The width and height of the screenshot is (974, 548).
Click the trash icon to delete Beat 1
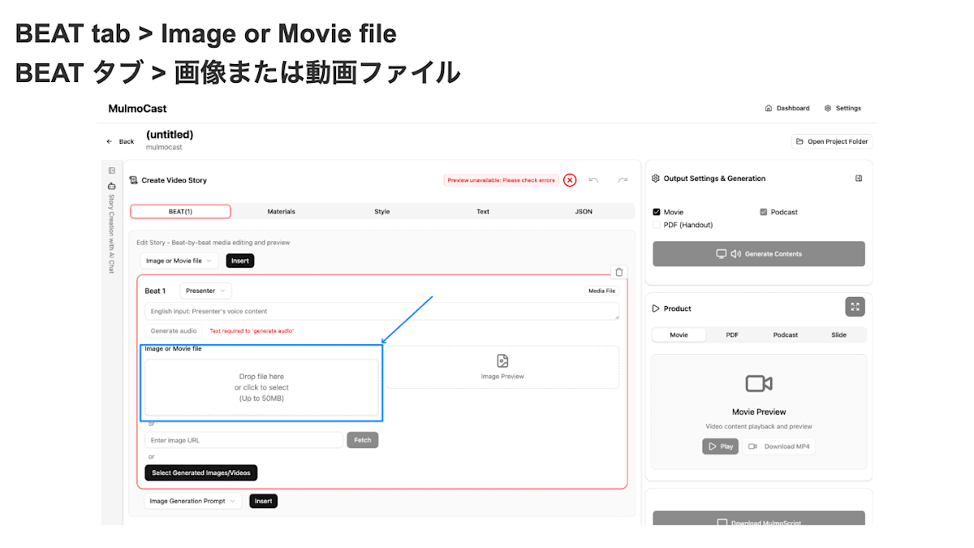(x=618, y=272)
